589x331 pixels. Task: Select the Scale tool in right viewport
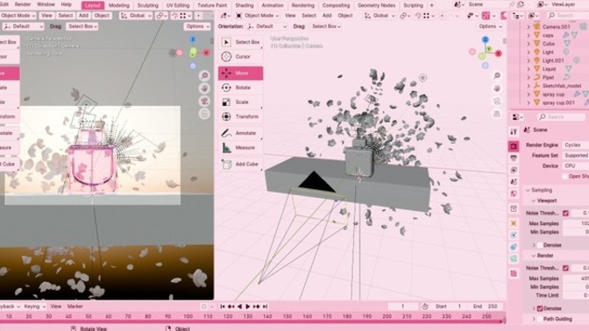point(240,102)
